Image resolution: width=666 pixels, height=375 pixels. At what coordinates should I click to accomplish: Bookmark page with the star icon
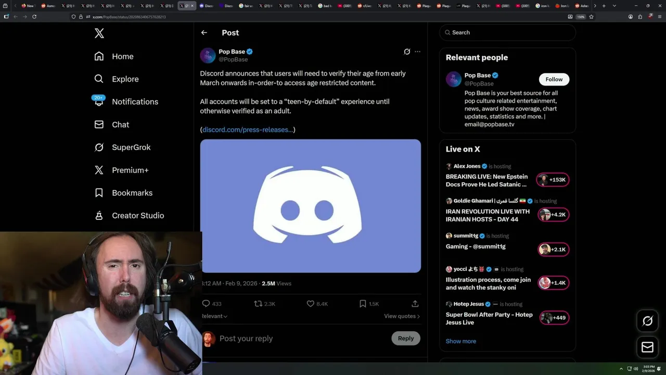pyautogui.click(x=592, y=17)
